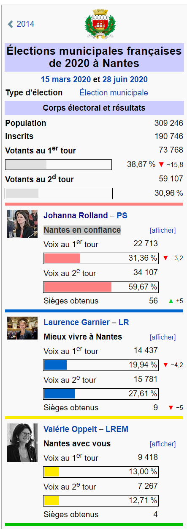Open the PS party link

tap(122, 216)
